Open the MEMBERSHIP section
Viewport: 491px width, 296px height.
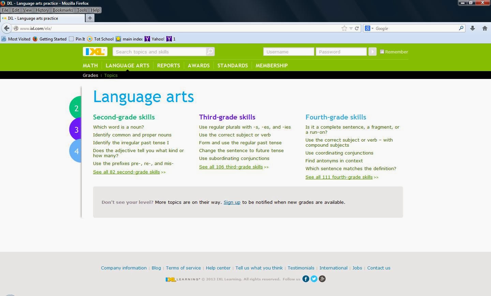tap(272, 65)
